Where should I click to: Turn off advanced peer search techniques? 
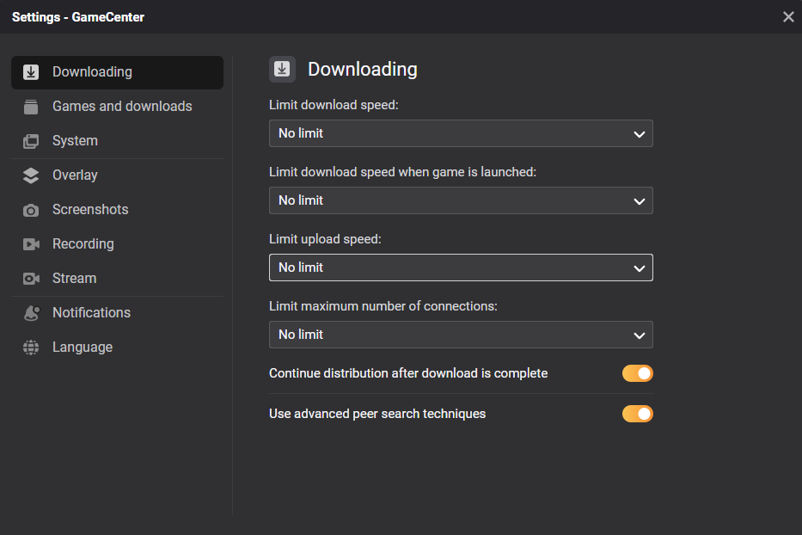(637, 414)
